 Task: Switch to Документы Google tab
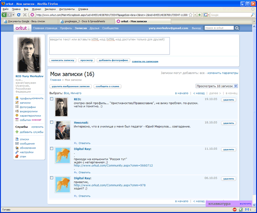(30, 21)
